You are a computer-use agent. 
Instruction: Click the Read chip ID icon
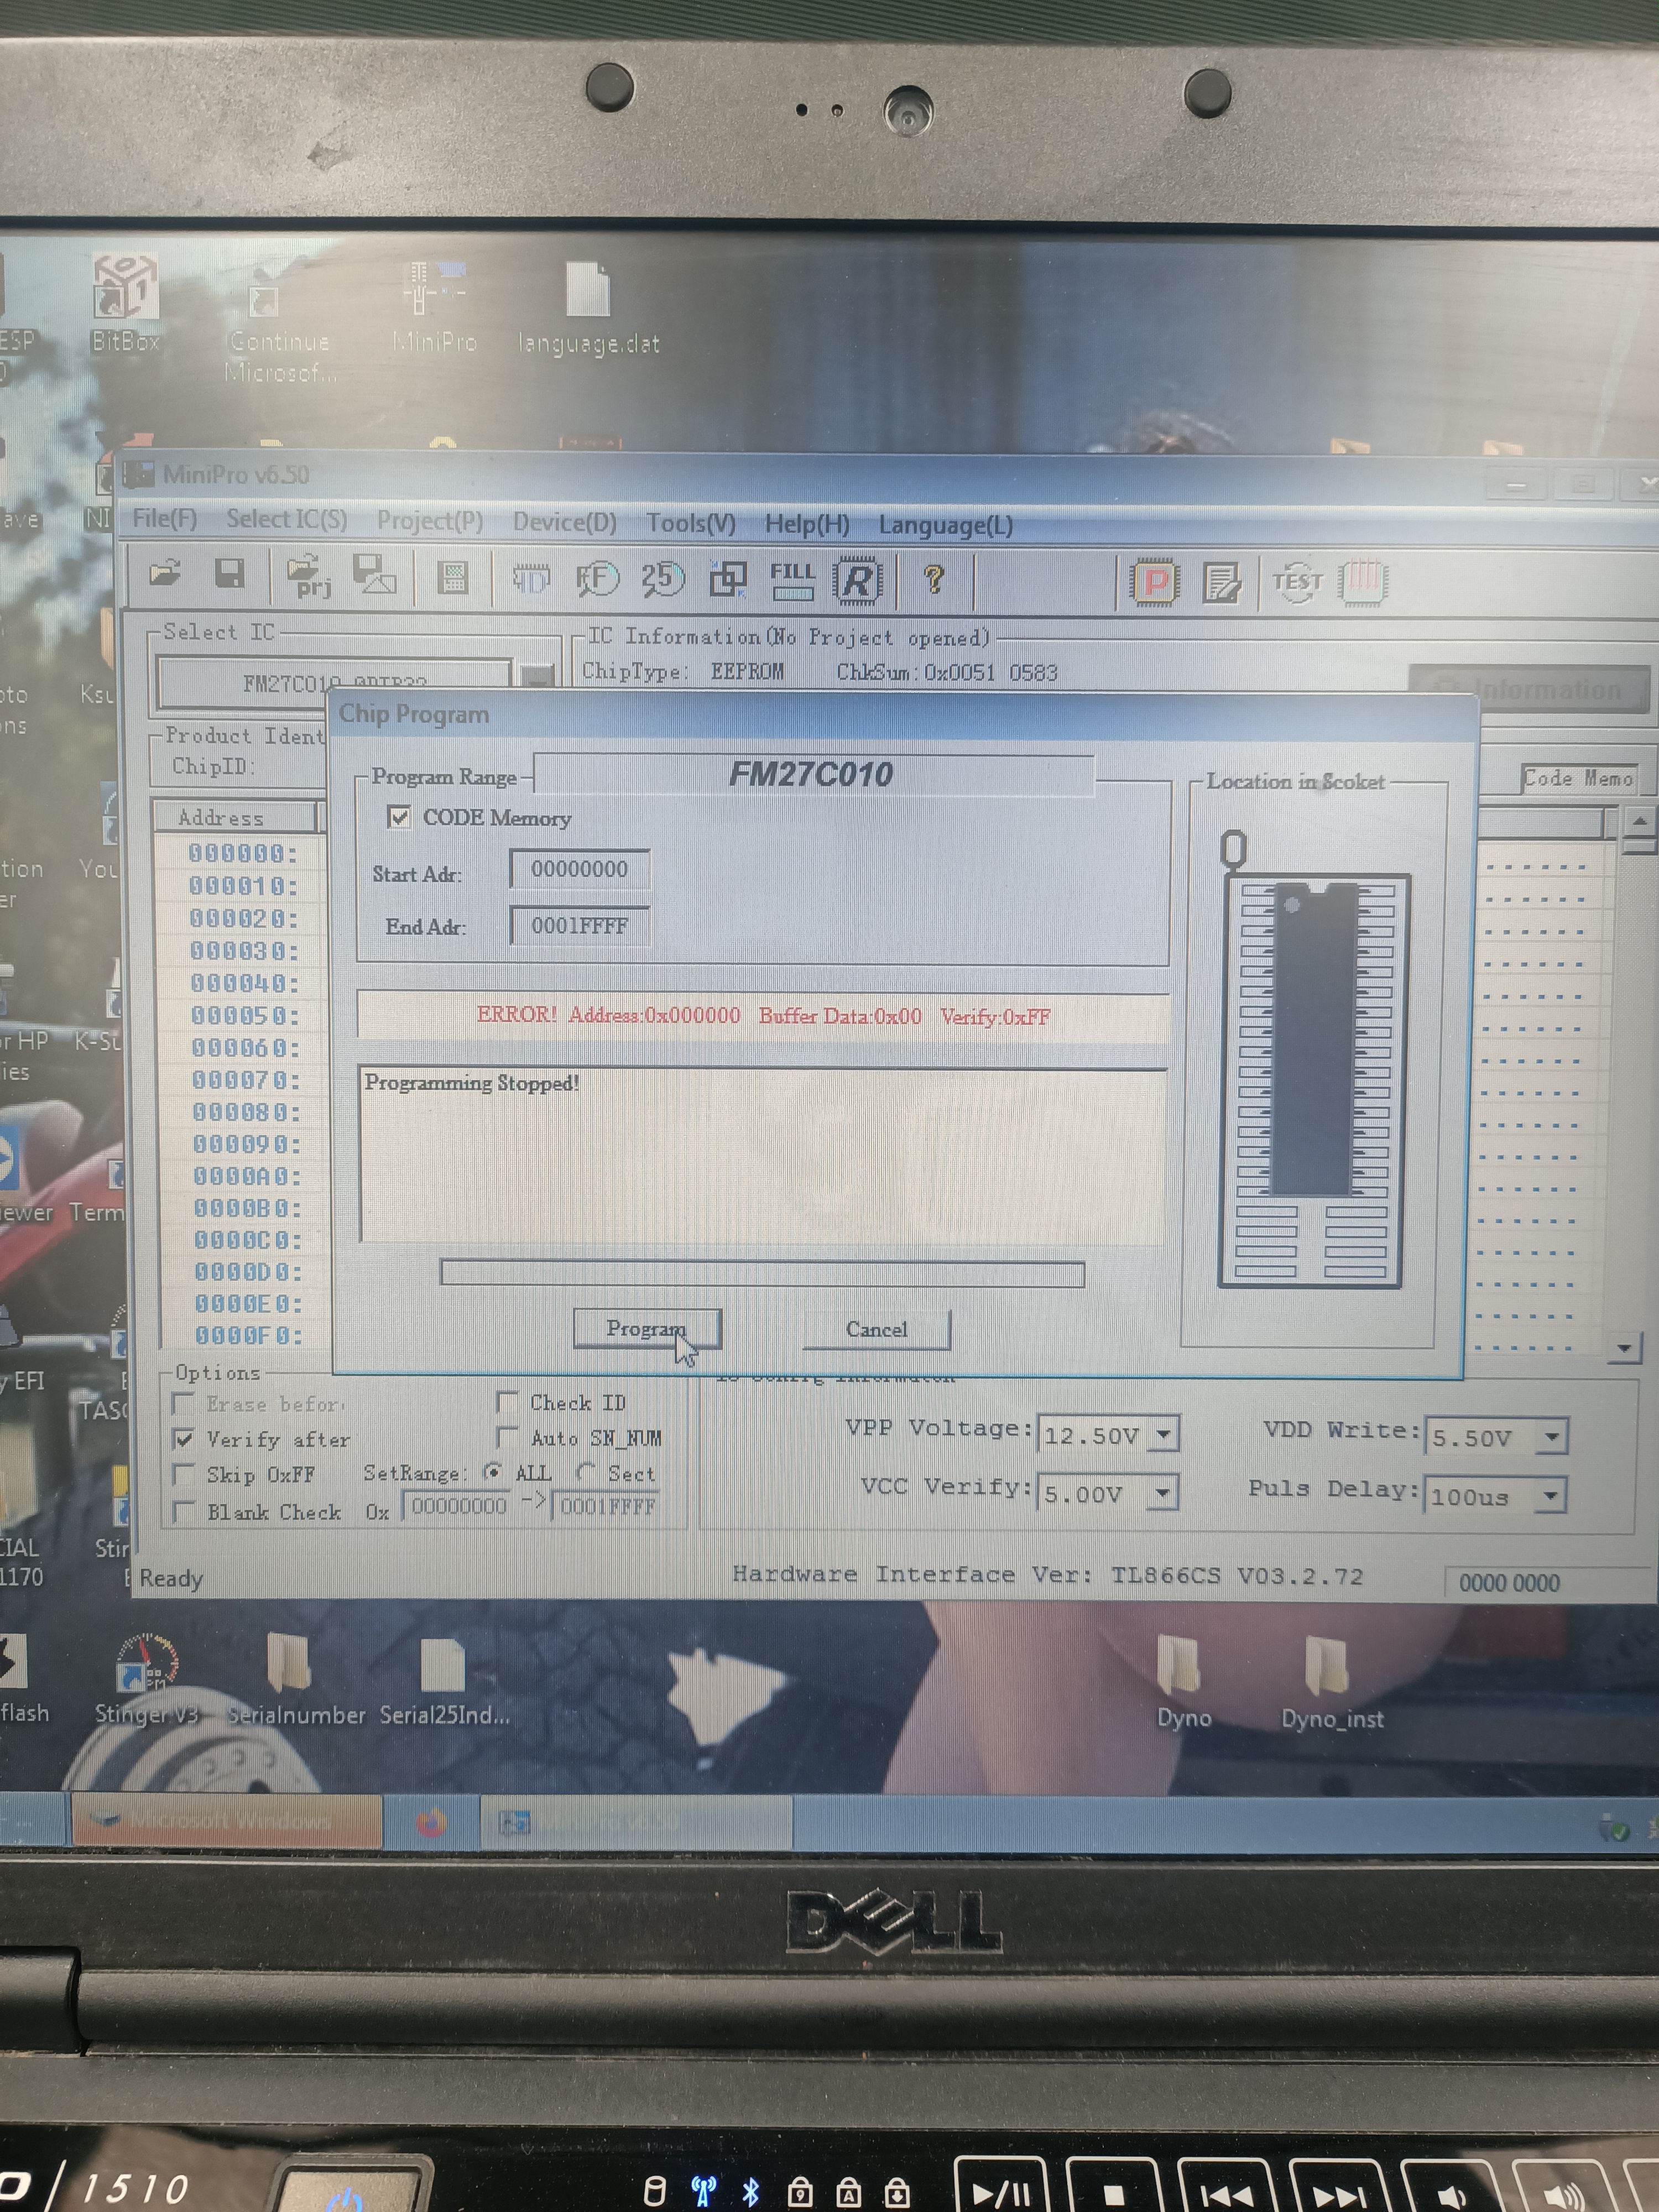click(531, 579)
